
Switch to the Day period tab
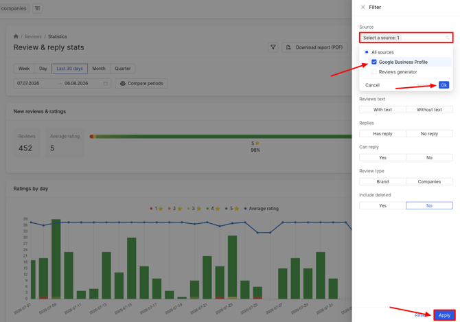[x=43, y=69]
